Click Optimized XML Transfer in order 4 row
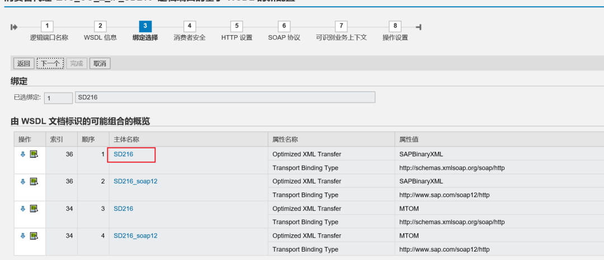604x260 pixels. [306, 235]
